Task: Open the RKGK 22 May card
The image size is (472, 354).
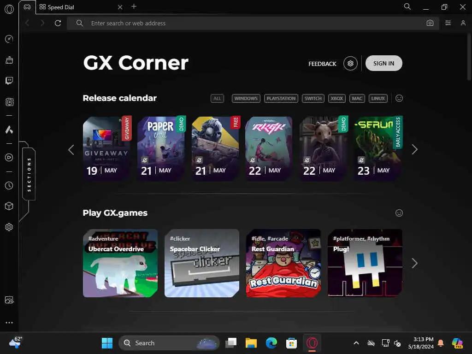Action: point(269,149)
